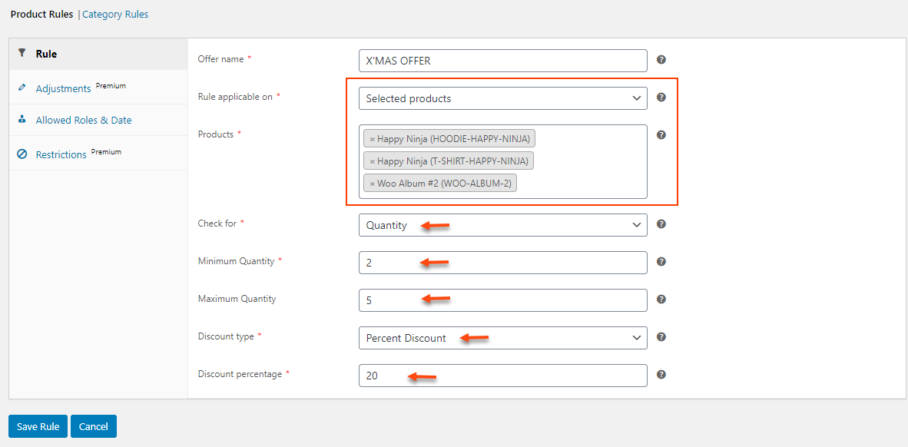Remove Woo Album #2 product tag

tap(373, 184)
